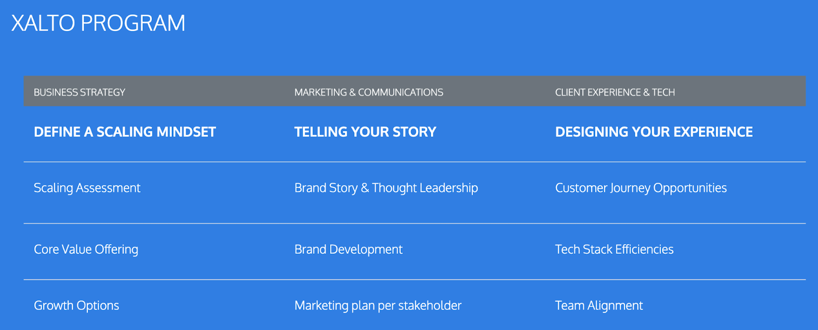Open the Scaling Assessment item
Image resolution: width=818 pixels, height=330 pixels.
[x=87, y=188]
